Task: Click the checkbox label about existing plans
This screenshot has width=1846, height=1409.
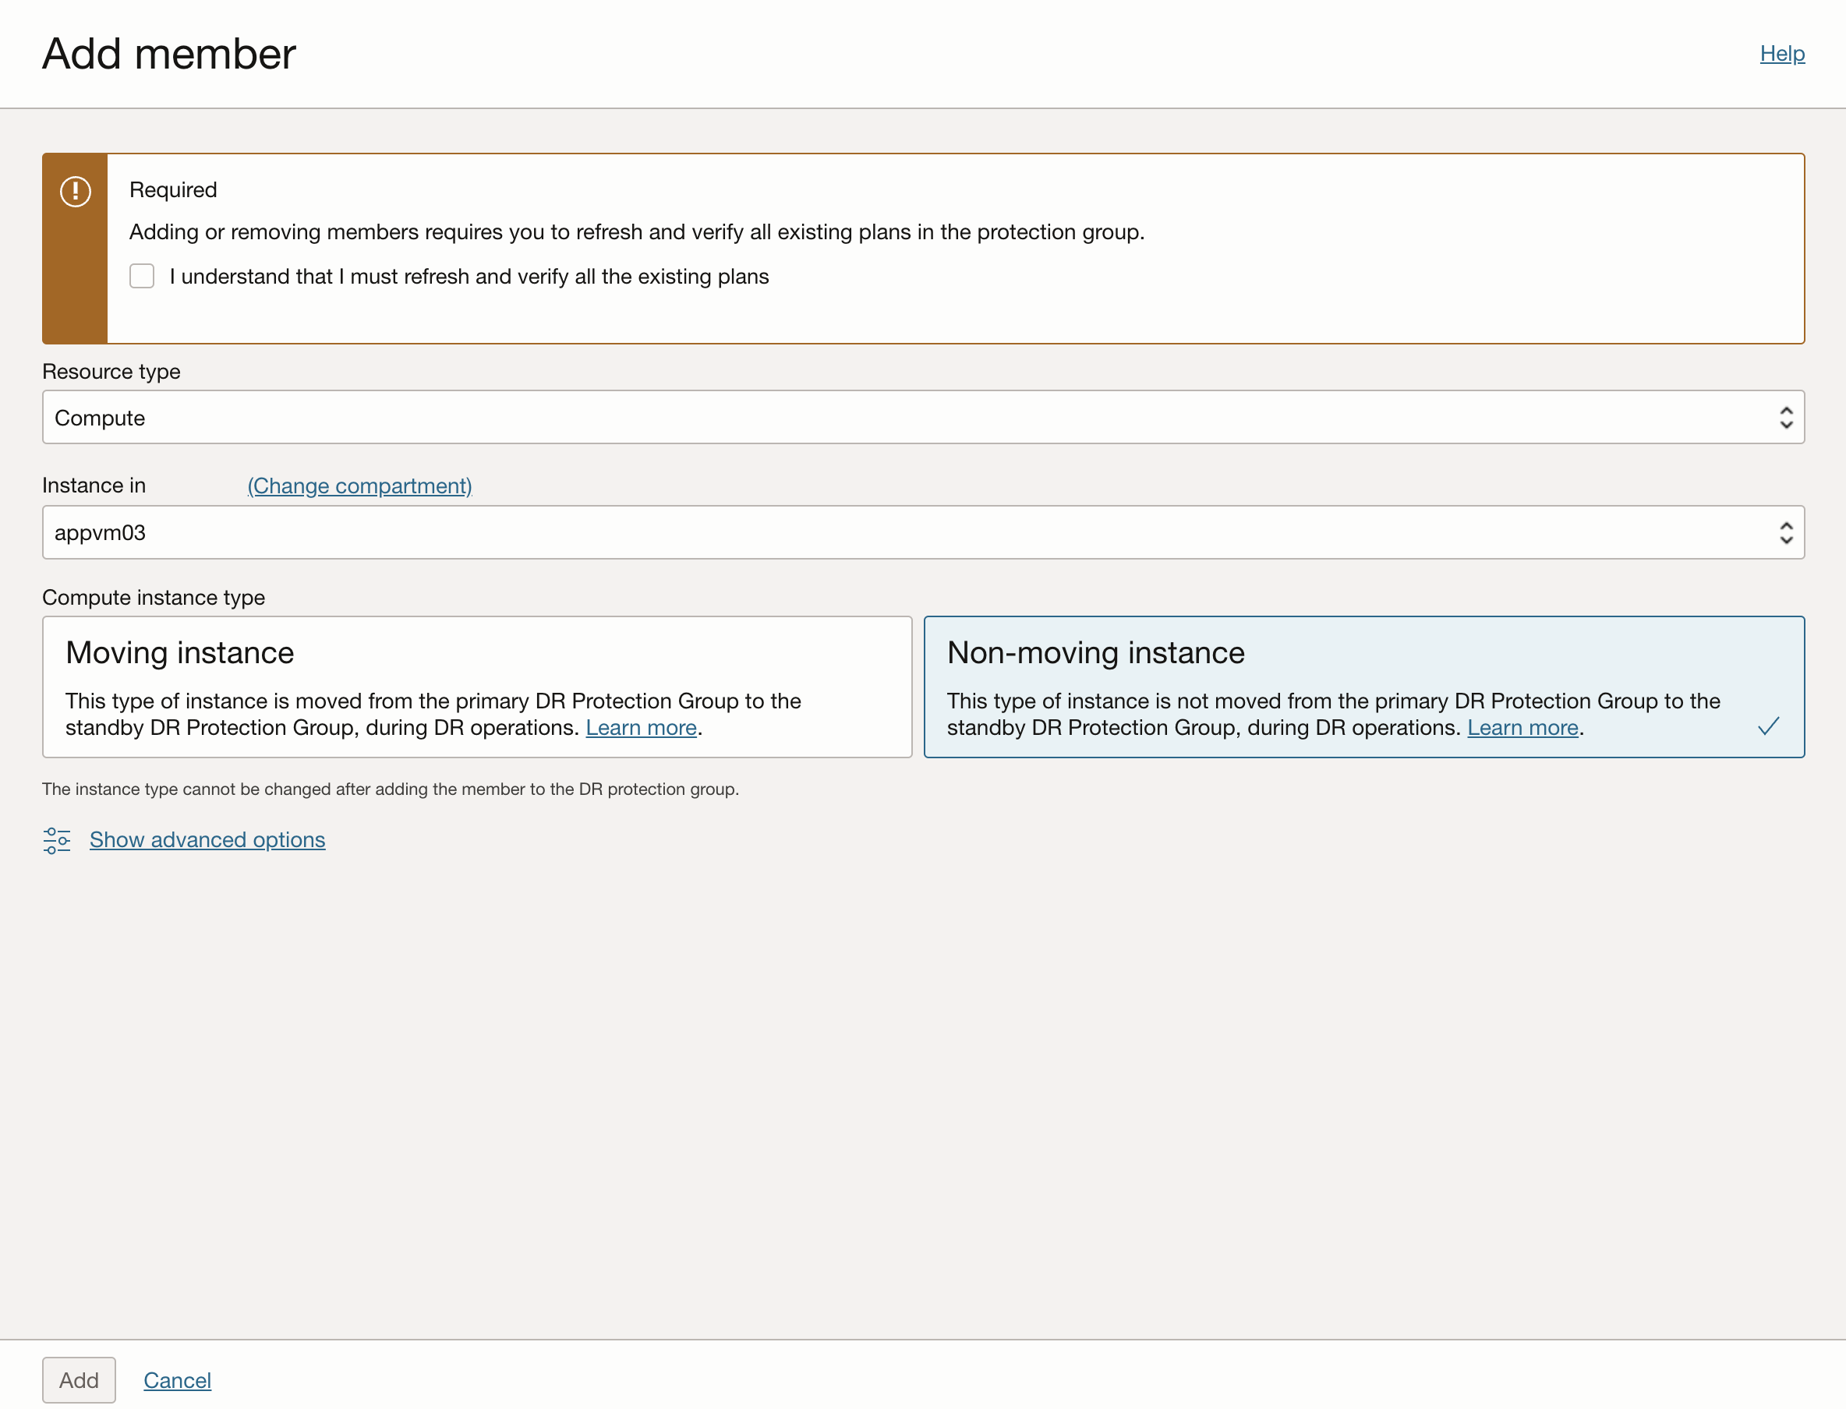Action: point(468,277)
